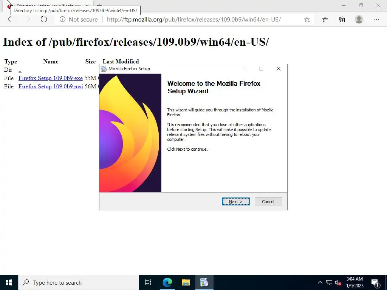The width and height of the screenshot is (387, 290).
Task: Open Edge Settings and more menu
Action: [x=376, y=20]
